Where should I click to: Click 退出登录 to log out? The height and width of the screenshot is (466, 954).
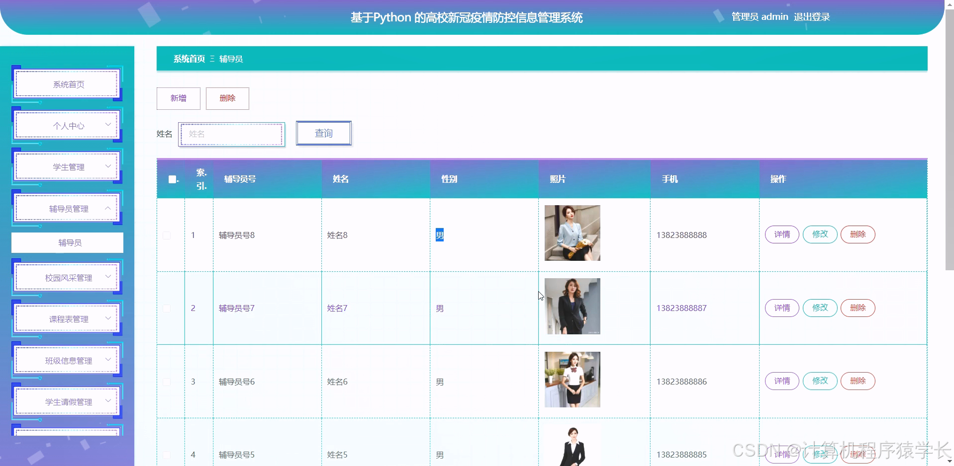click(812, 17)
